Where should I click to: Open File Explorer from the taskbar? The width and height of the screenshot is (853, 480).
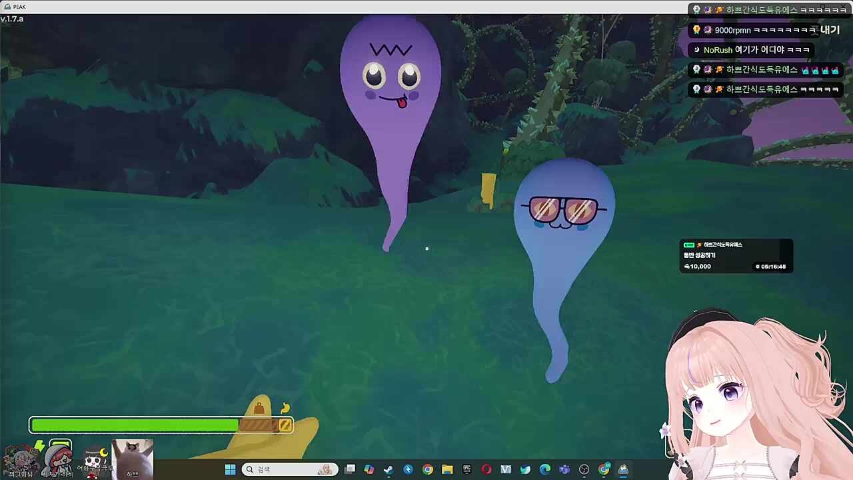447,469
